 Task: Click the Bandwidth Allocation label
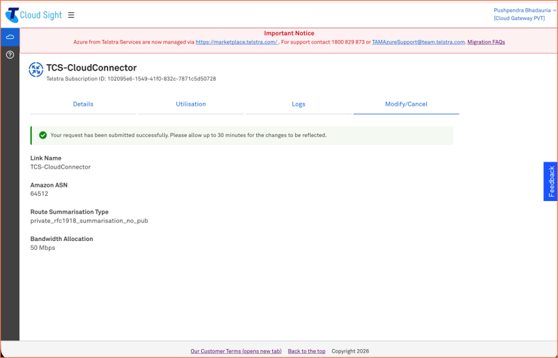62,239
